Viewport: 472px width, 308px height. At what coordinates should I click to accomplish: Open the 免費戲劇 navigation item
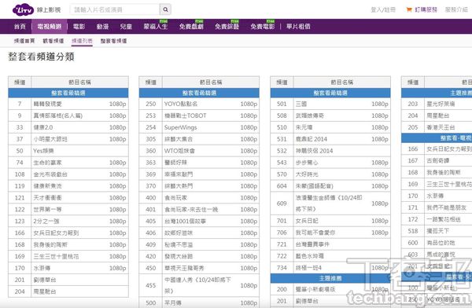191,27
